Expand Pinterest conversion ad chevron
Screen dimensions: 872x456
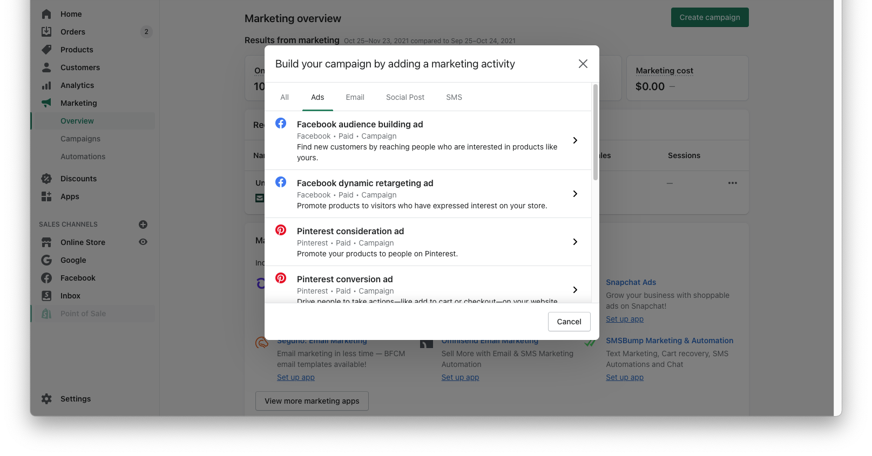click(575, 290)
